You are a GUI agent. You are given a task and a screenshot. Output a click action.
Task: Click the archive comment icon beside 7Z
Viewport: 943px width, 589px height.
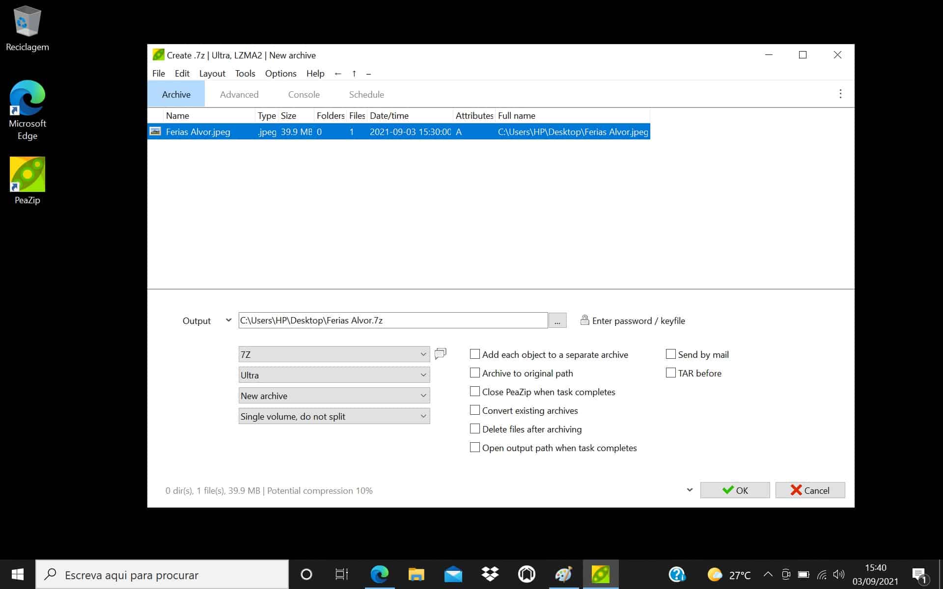tap(441, 353)
